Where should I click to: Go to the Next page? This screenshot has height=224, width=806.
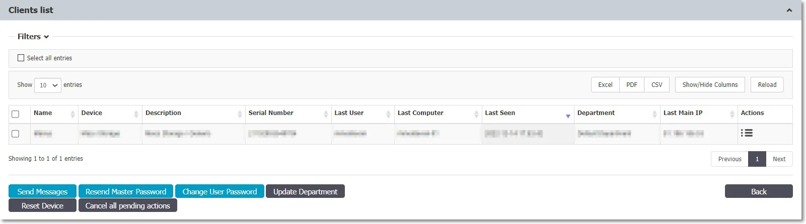[779, 159]
